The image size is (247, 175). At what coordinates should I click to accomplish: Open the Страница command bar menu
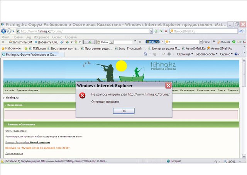(x=185, y=54)
